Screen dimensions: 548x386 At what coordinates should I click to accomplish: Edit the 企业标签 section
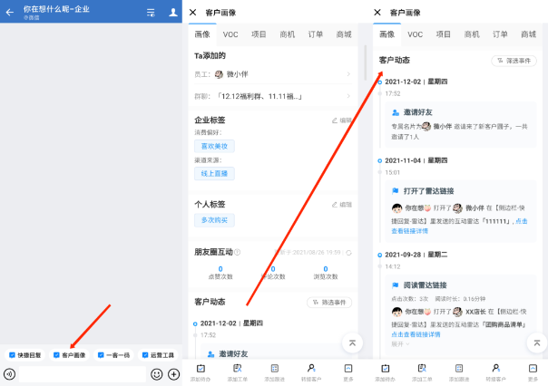[x=342, y=121]
